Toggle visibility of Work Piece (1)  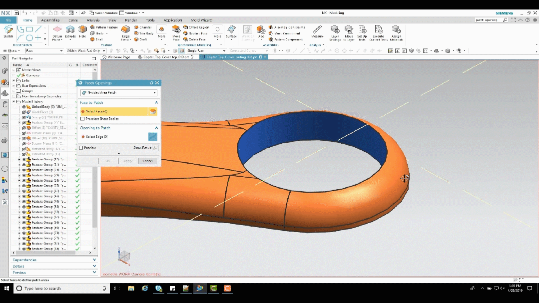point(23,112)
